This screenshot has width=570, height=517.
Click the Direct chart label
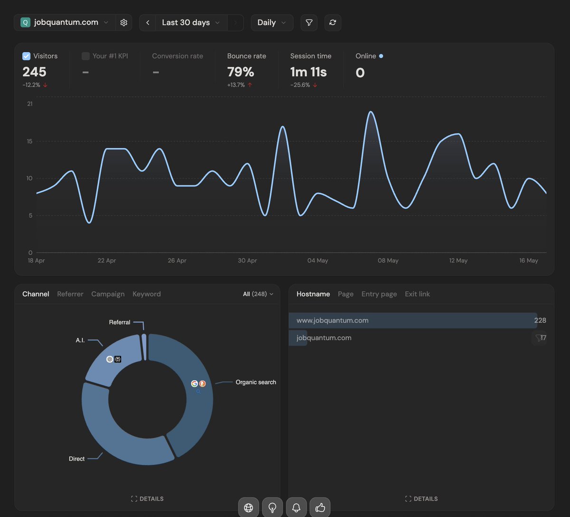tap(76, 459)
